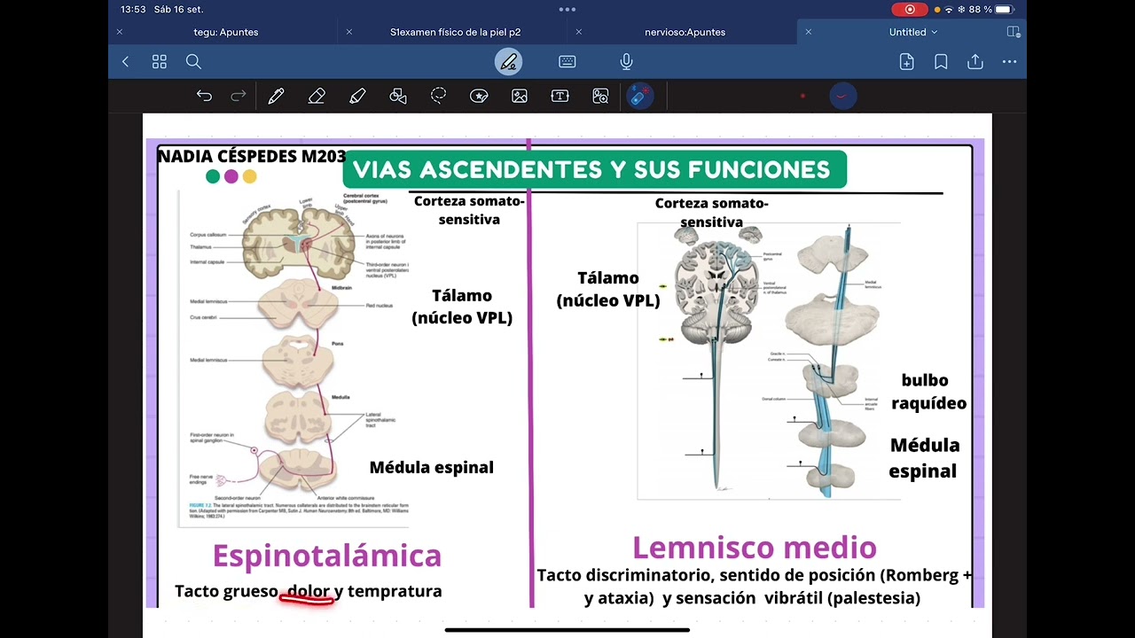Screen dimensions: 1135x638
Task: Open the split view sidebar icon
Action: [x=1014, y=32]
